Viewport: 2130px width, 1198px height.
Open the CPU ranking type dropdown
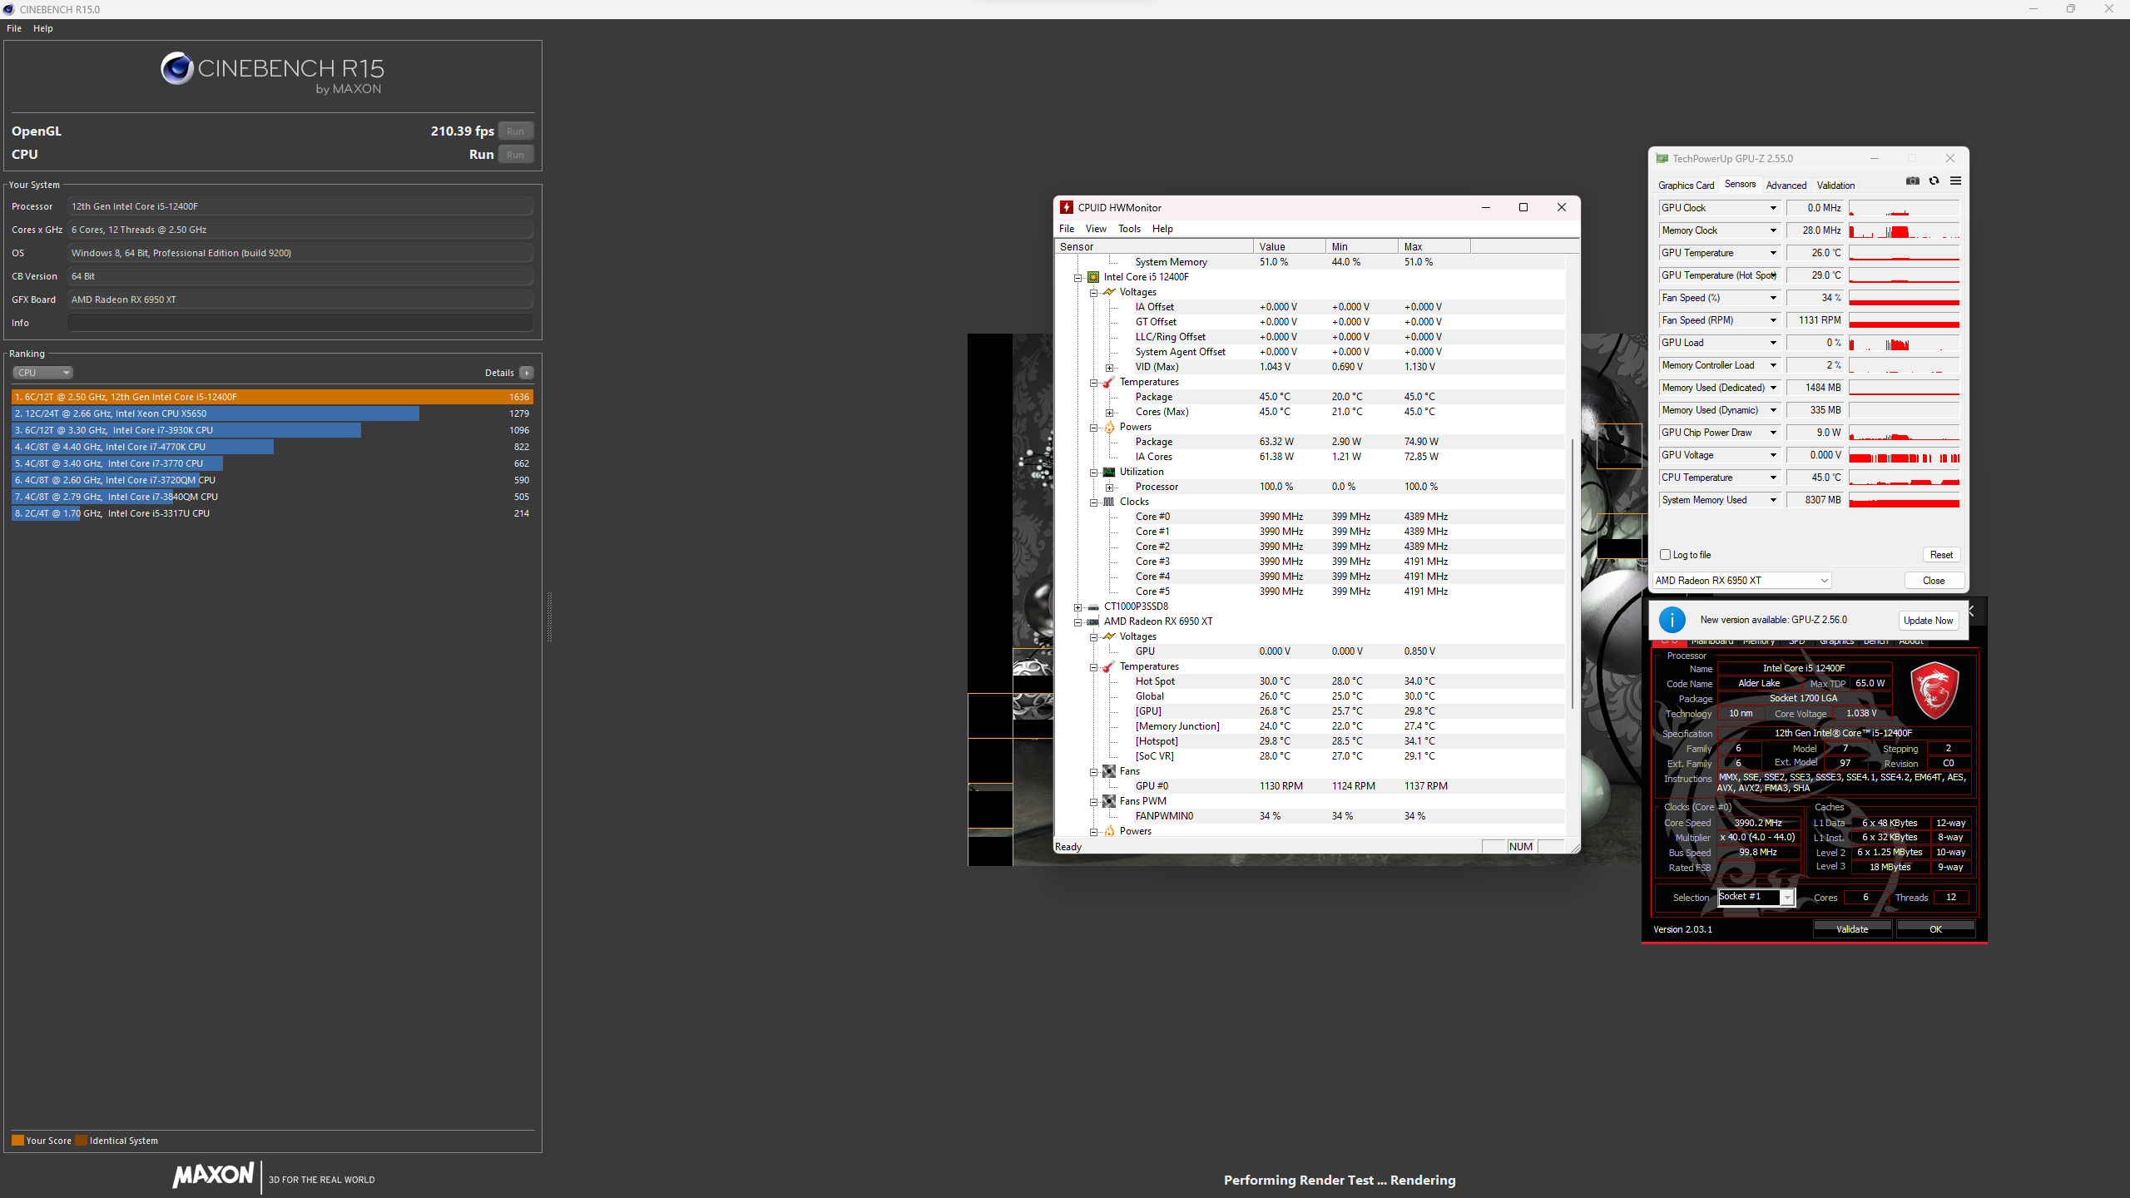point(43,373)
